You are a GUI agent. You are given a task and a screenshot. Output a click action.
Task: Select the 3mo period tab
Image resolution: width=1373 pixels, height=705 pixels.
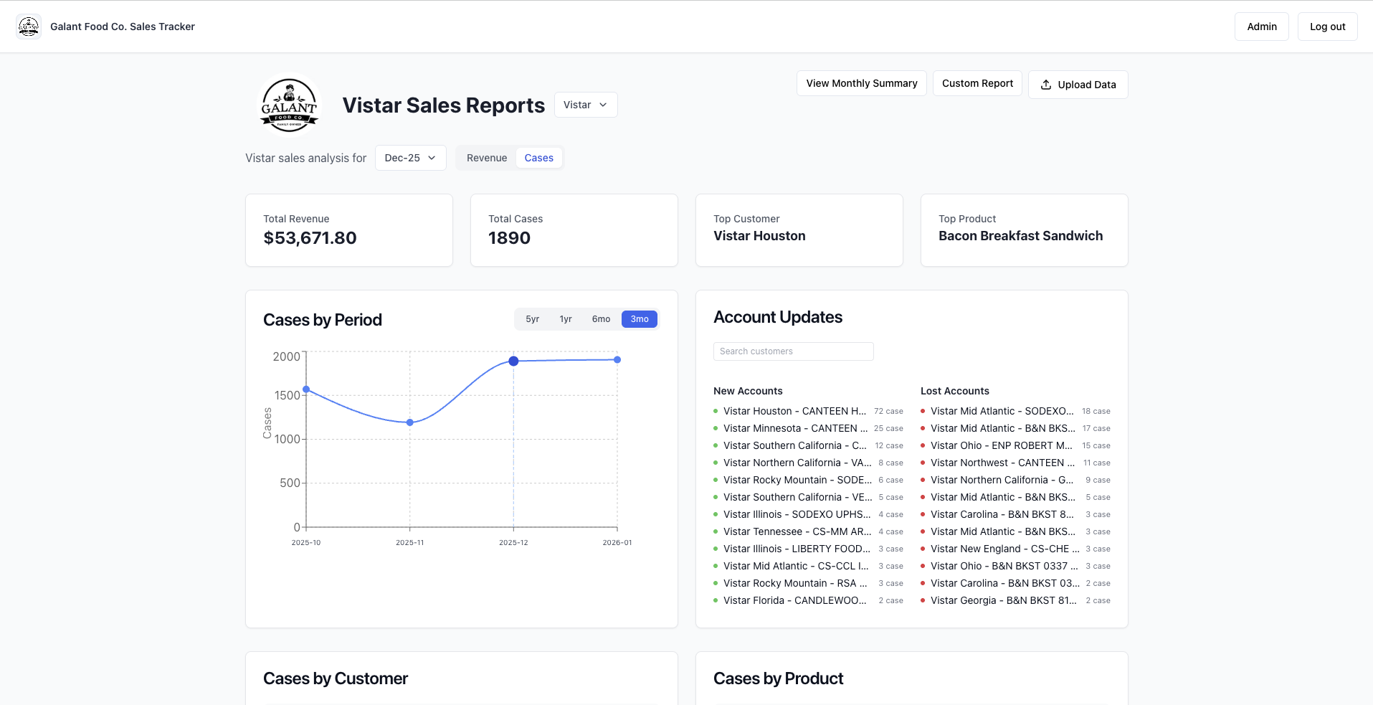tap(640, 319)
